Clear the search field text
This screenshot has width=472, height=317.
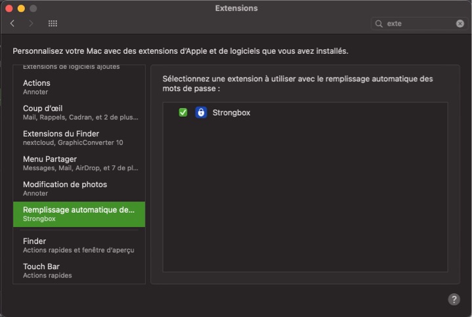(x=460, y=24)
